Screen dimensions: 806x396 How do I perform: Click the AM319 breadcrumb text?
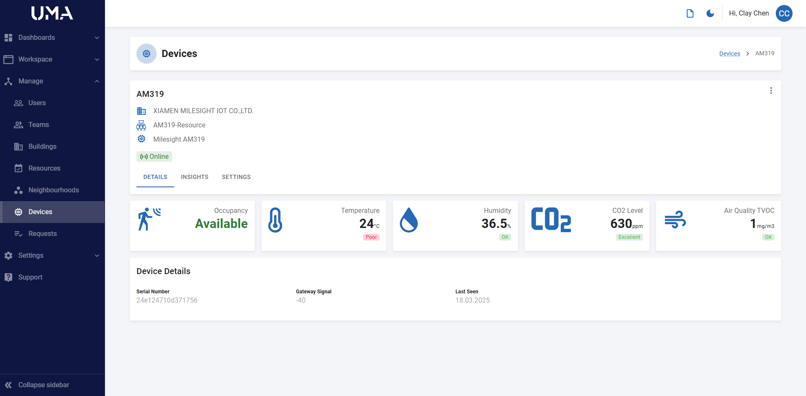765,54
